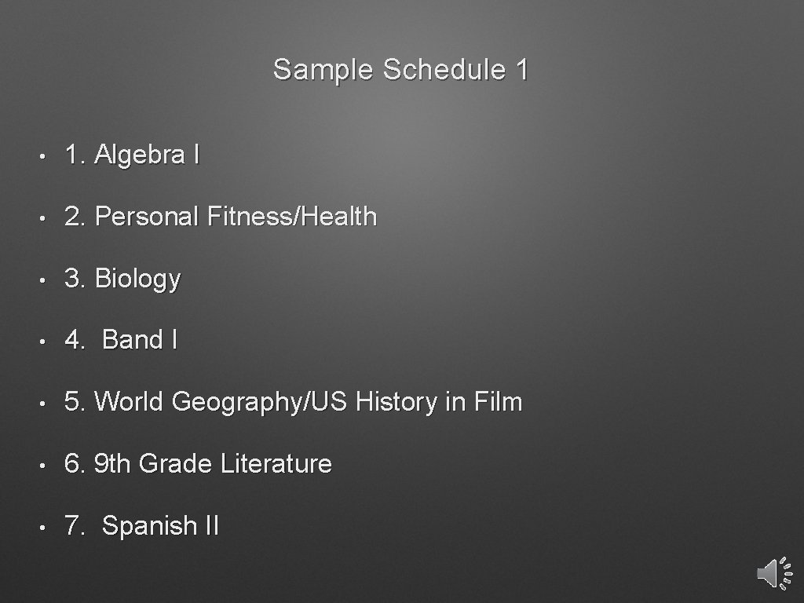Viewport: 804px width, 603px height.
Task: Click the bullet point beside Algebra I
Action: coord(49,156)
